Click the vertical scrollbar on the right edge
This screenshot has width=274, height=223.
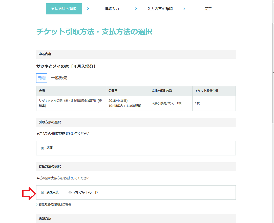(x=273, y=73)
